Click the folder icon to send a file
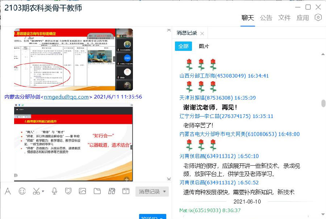 coord(97,191)
